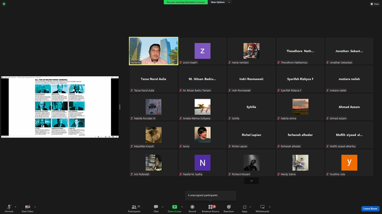Select Syhilla participant tile
382x214 pixels.
coord(251,107)
